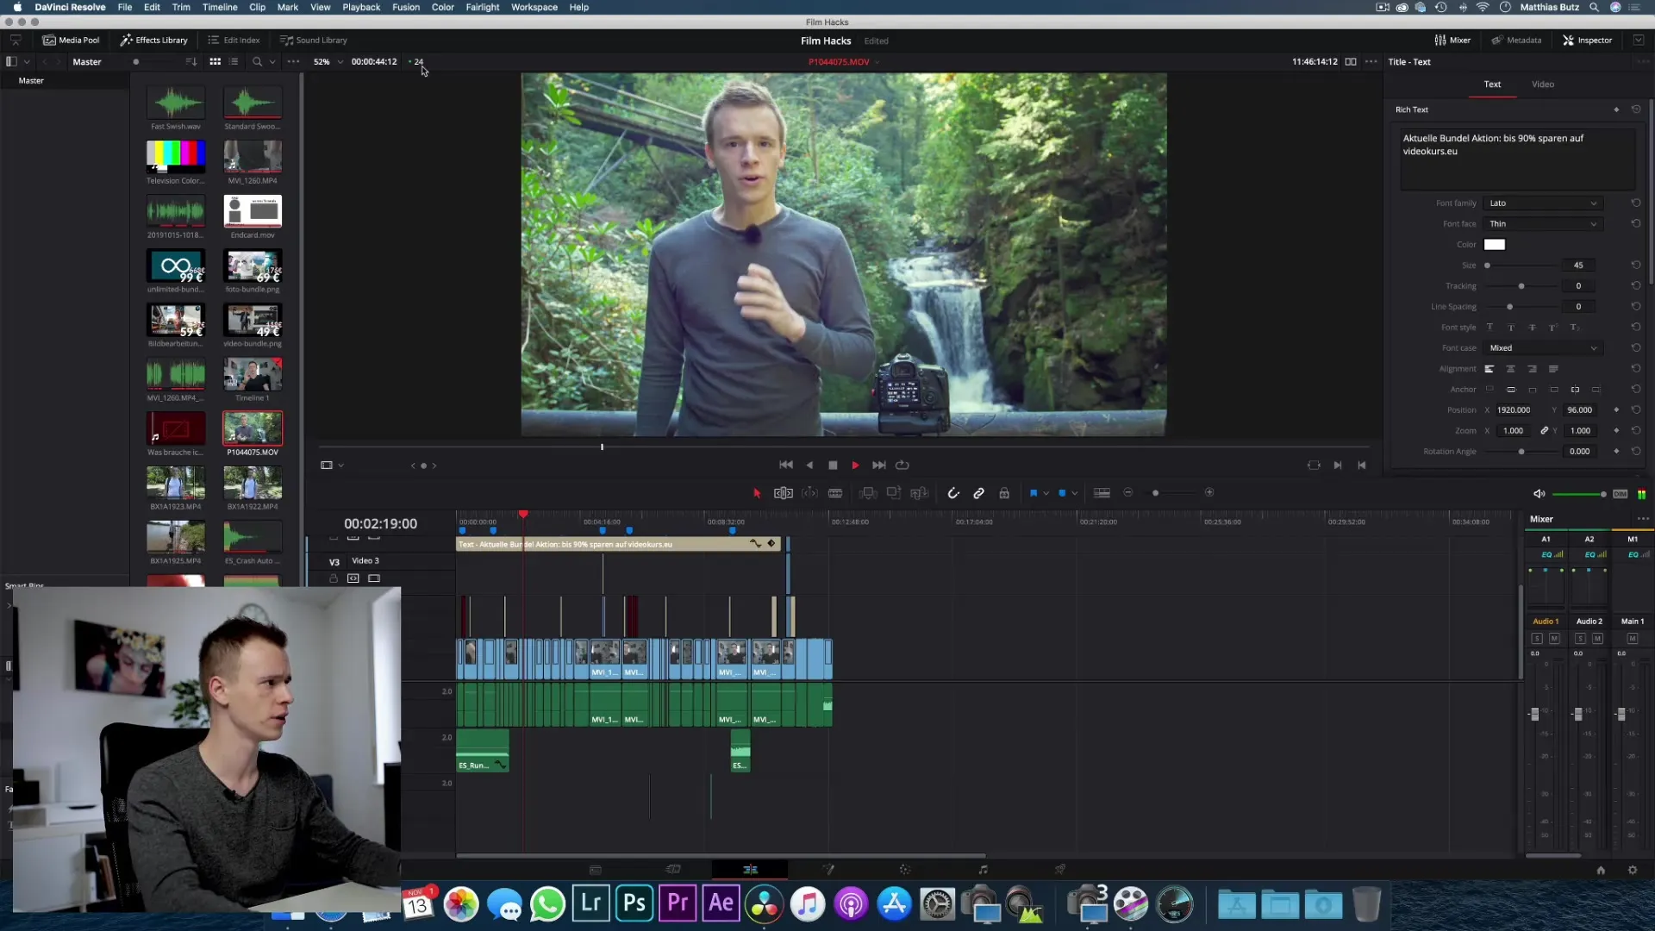Screen dimensions: 1655x931
Task: Toggle Mute on Audio 2 channel
Action: click(x=1597, y=639)
